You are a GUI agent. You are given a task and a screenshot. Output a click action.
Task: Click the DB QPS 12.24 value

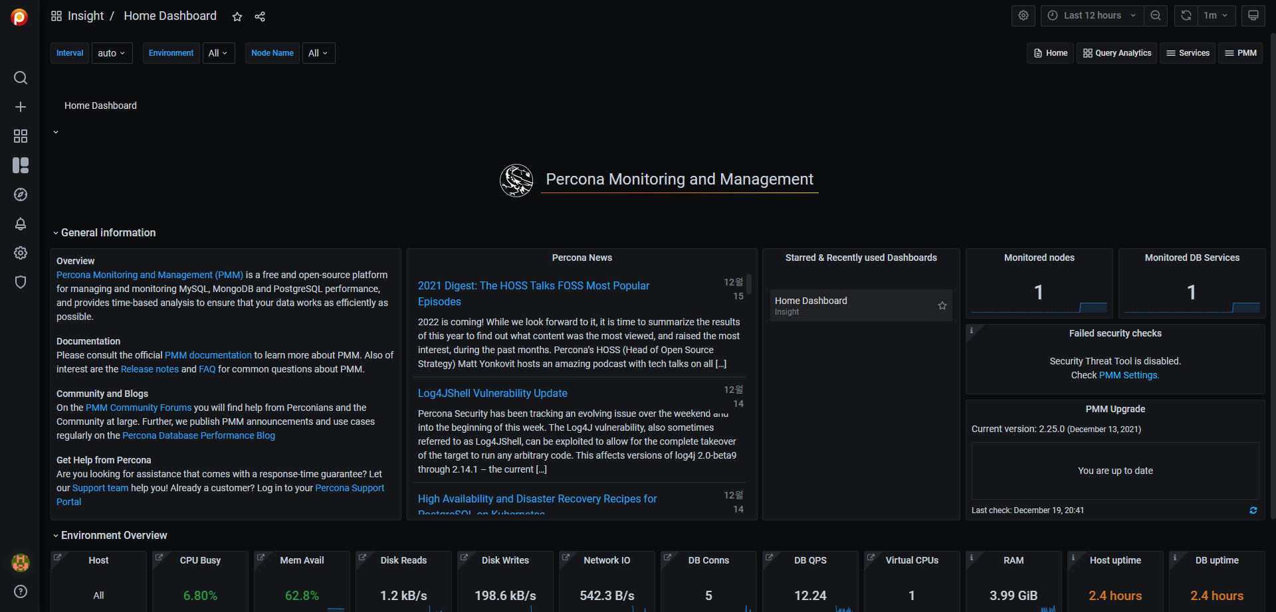click(810, 595)
